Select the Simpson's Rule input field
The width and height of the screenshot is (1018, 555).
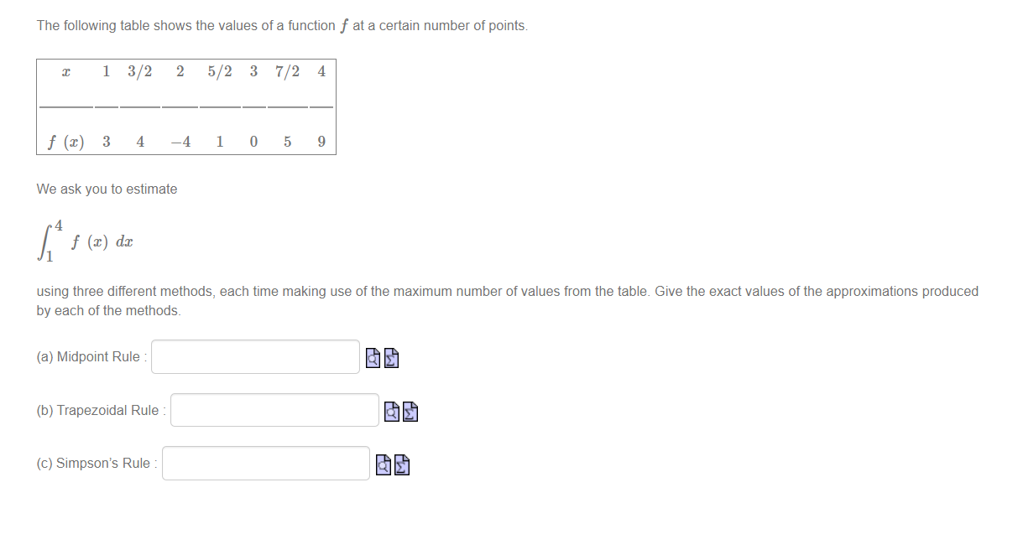tap(265, 463)
